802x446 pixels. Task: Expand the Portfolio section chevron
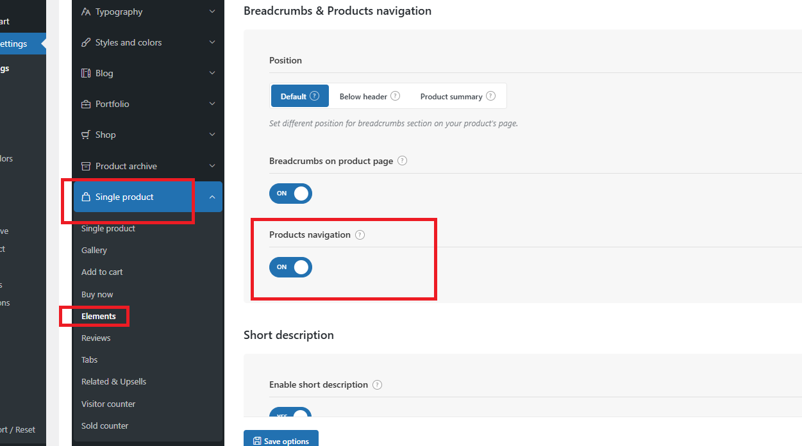point(212,104)
